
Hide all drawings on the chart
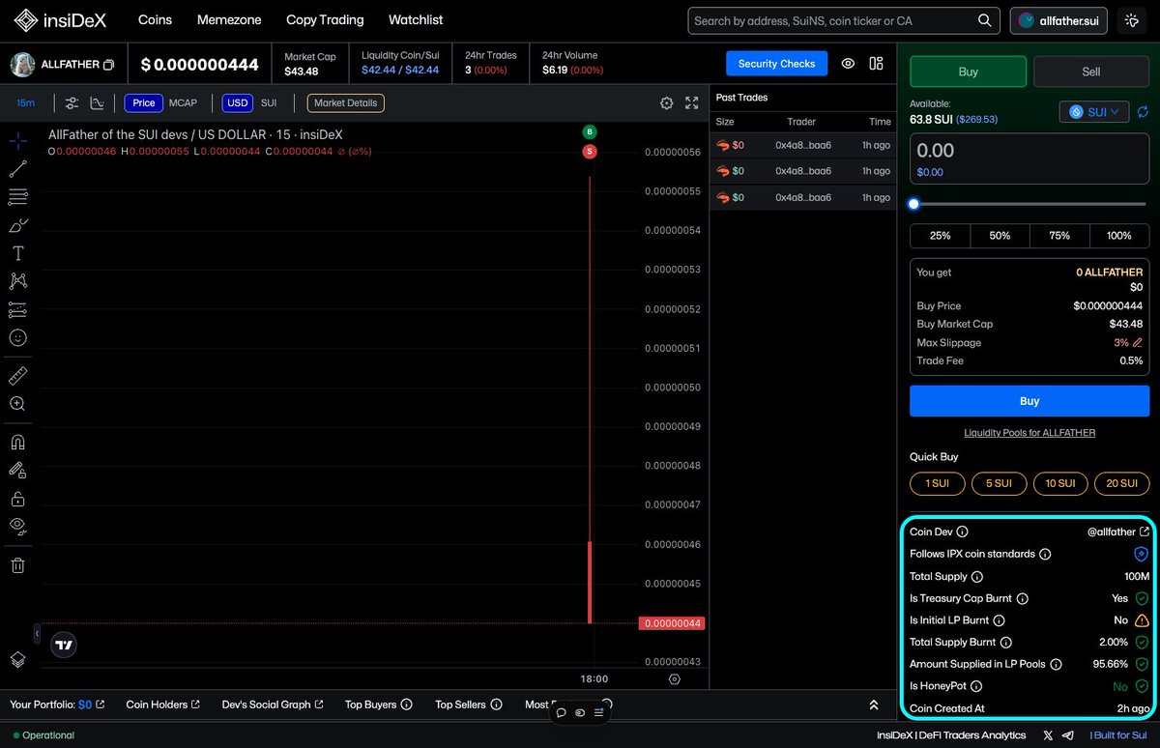pos(17,527)
